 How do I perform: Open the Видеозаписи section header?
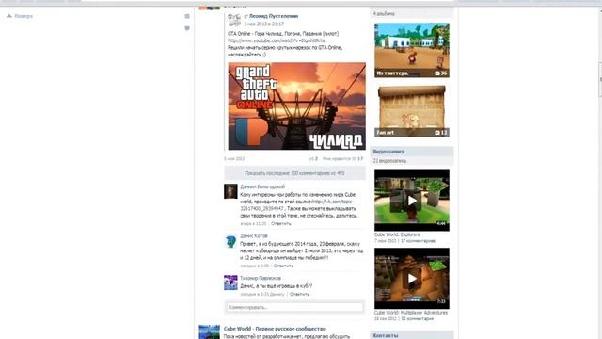(x=412, y=152)
